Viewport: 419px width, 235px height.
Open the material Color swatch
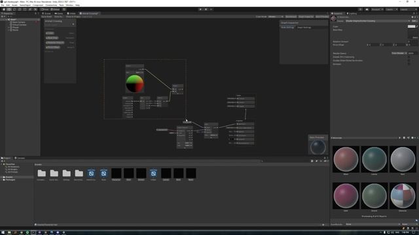coord(411,26)
